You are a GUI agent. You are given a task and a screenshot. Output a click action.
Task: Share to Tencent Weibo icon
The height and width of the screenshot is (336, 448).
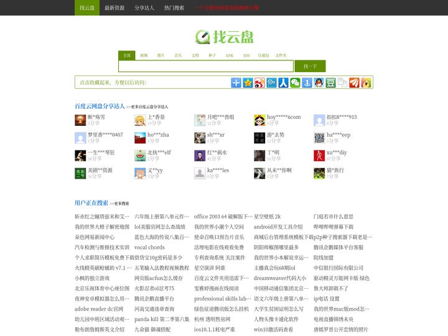click(x=271, y=83)
